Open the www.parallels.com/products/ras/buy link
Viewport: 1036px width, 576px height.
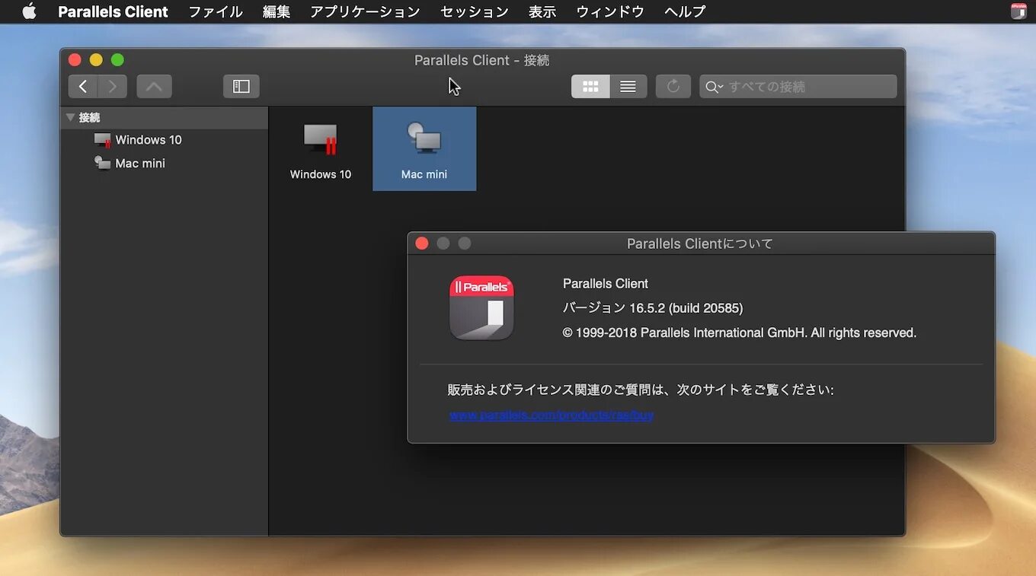552,415
